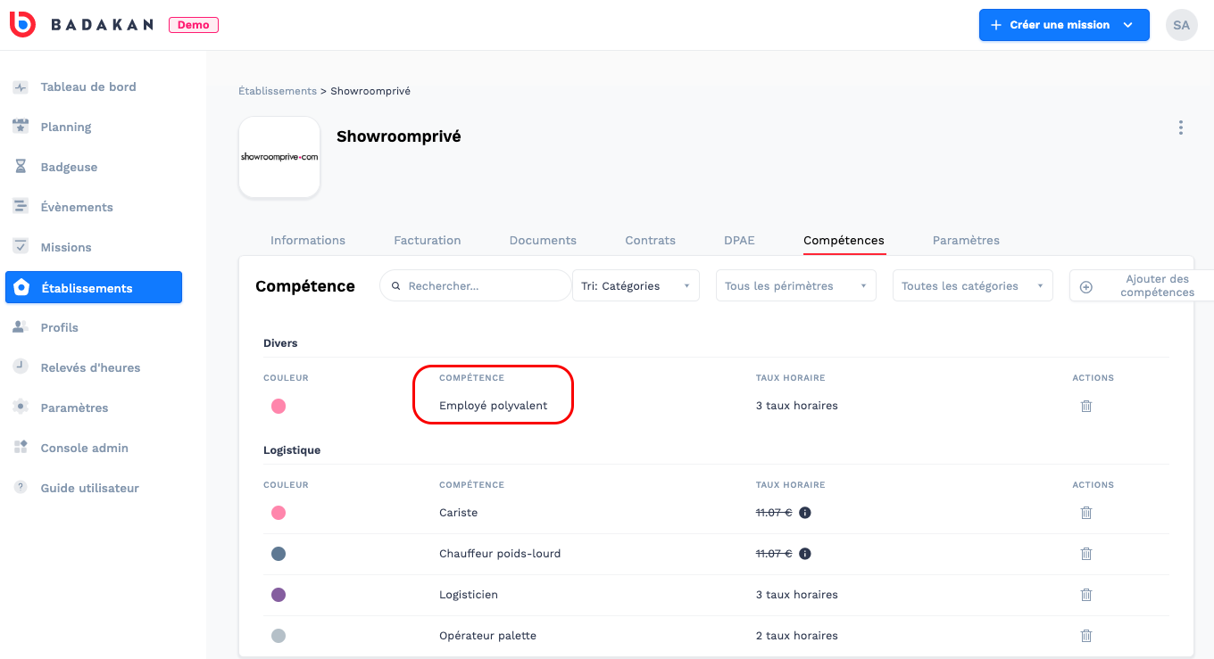Click the Badakan logo icon
This screenshot has width=1214, height=659.
click(x=22, y=25)
